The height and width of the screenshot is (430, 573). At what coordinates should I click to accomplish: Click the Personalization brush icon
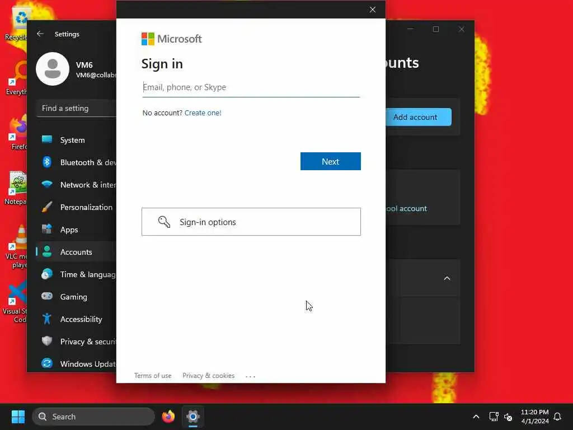[x=47, y=207]
